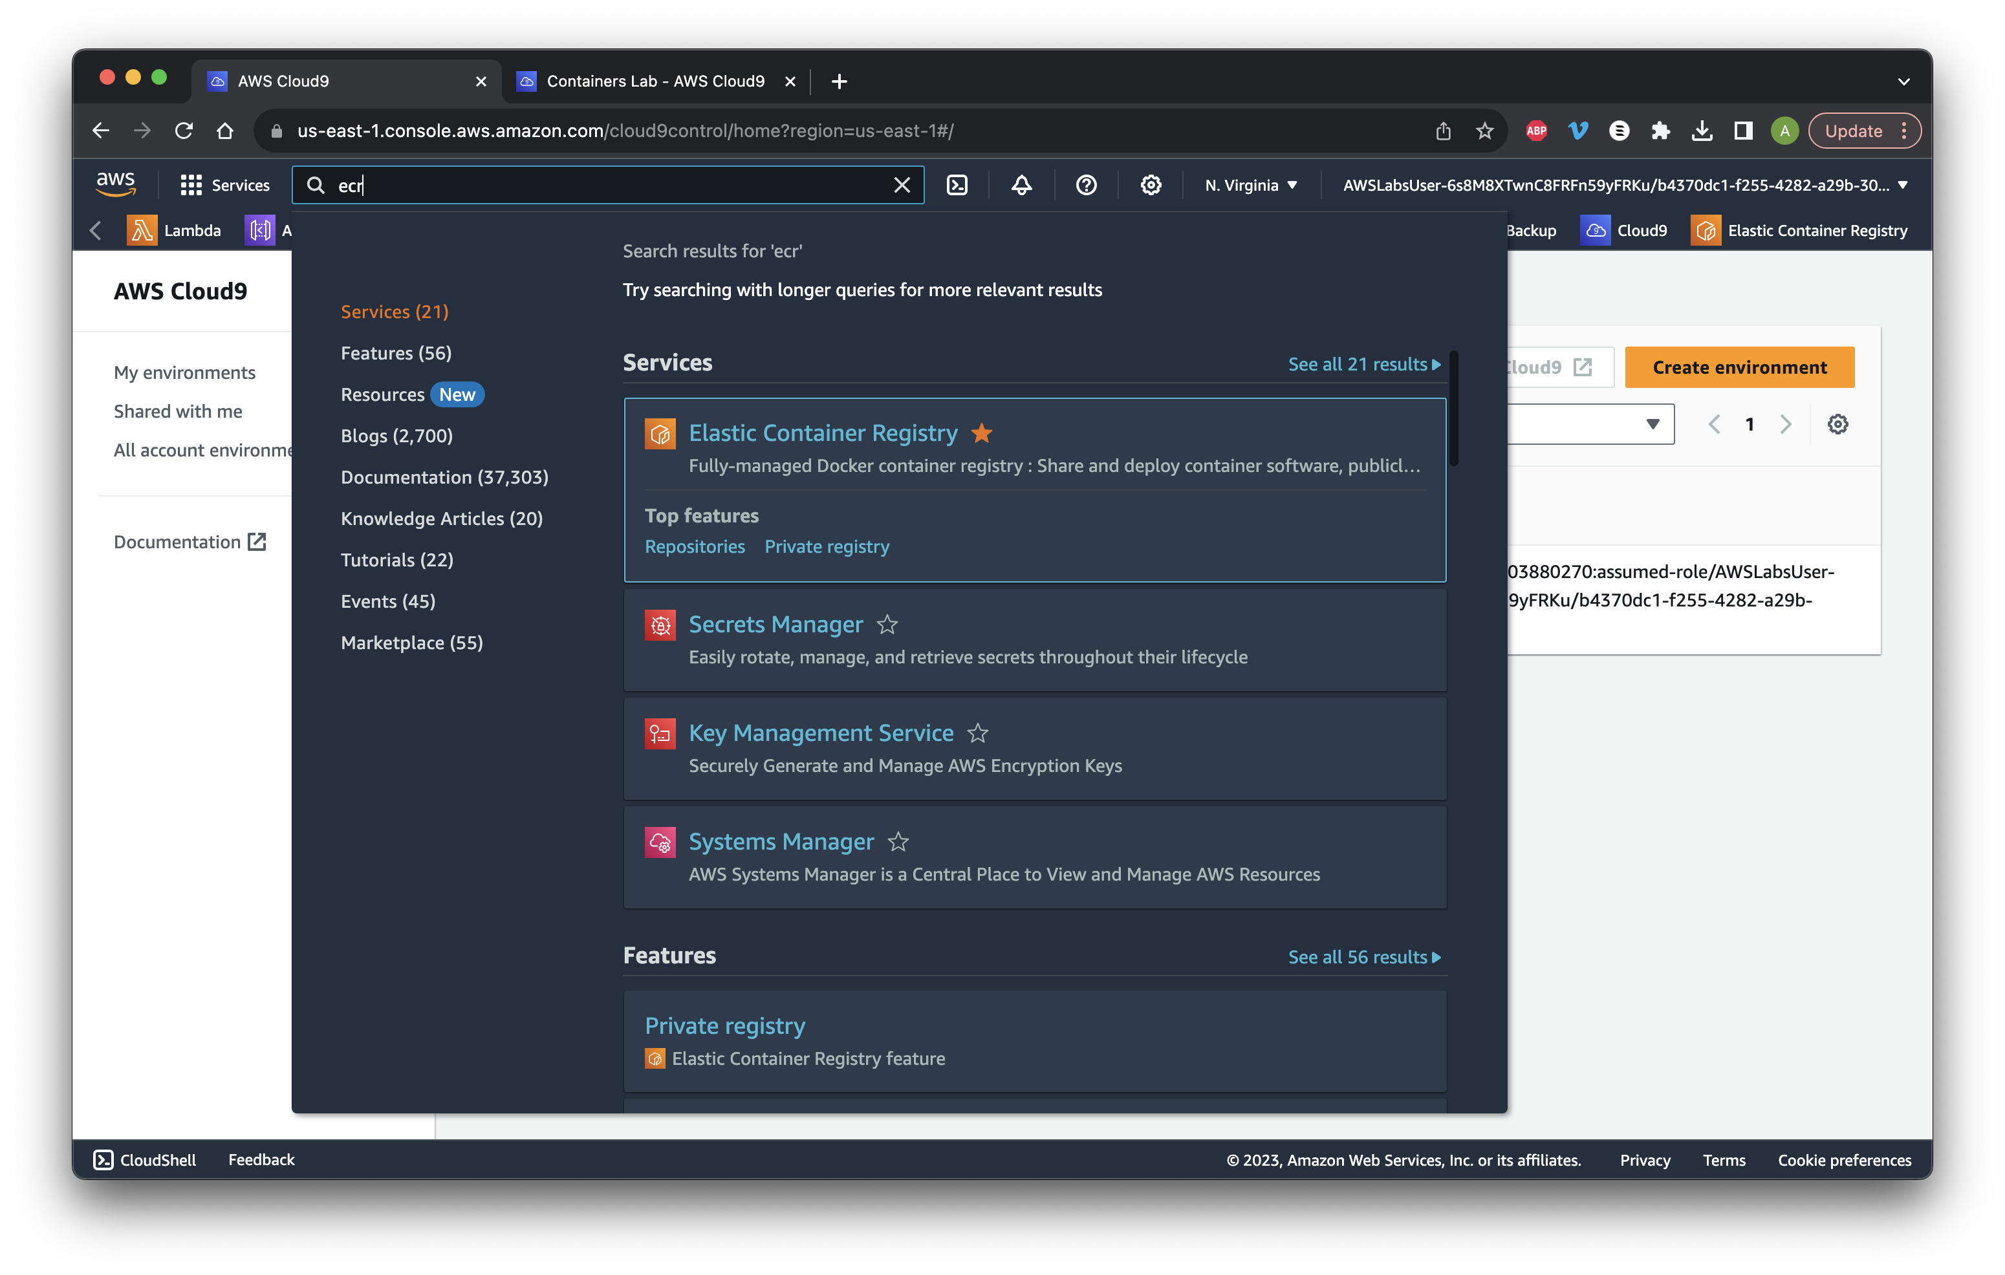Open the Adblock Plus extension icon
The image size is (2005, 1275).
[x=1537, y=131]
